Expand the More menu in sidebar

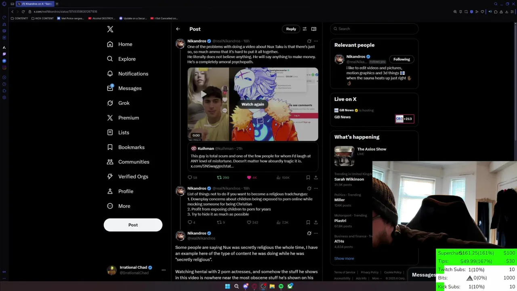click(118, 206)
